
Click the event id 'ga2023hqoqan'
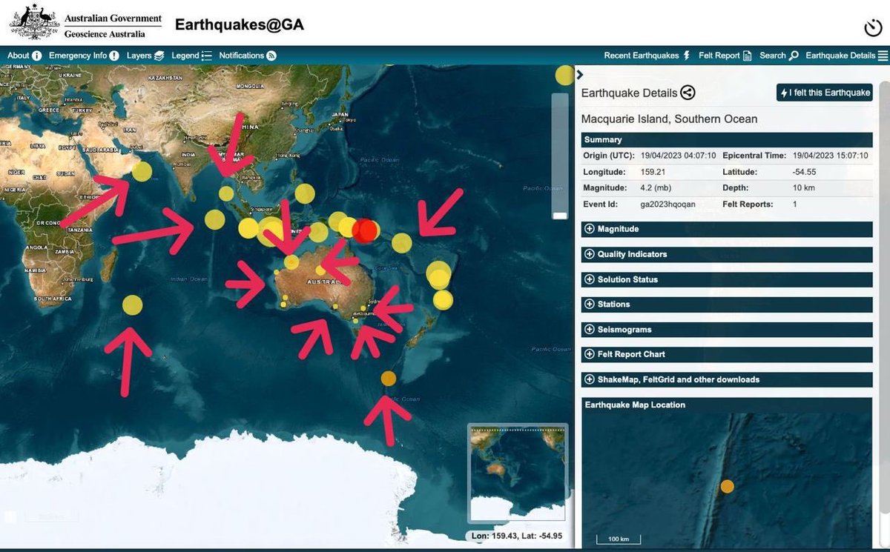coord(667,204)
